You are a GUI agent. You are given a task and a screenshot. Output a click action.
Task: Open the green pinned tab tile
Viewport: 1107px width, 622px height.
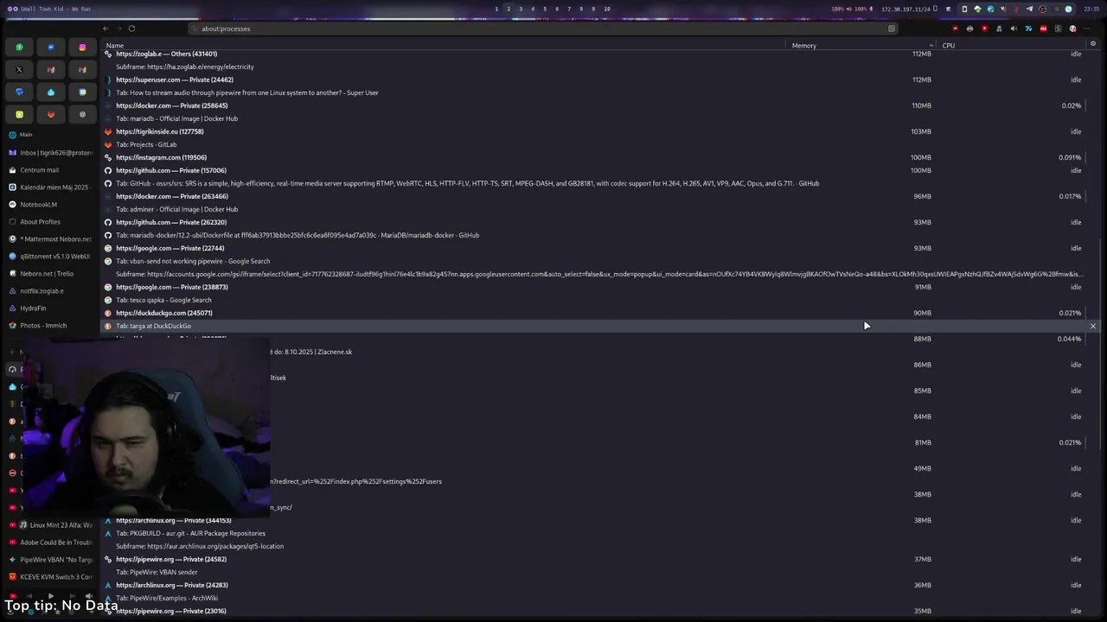pyautogui.click(x=19, y=48)
